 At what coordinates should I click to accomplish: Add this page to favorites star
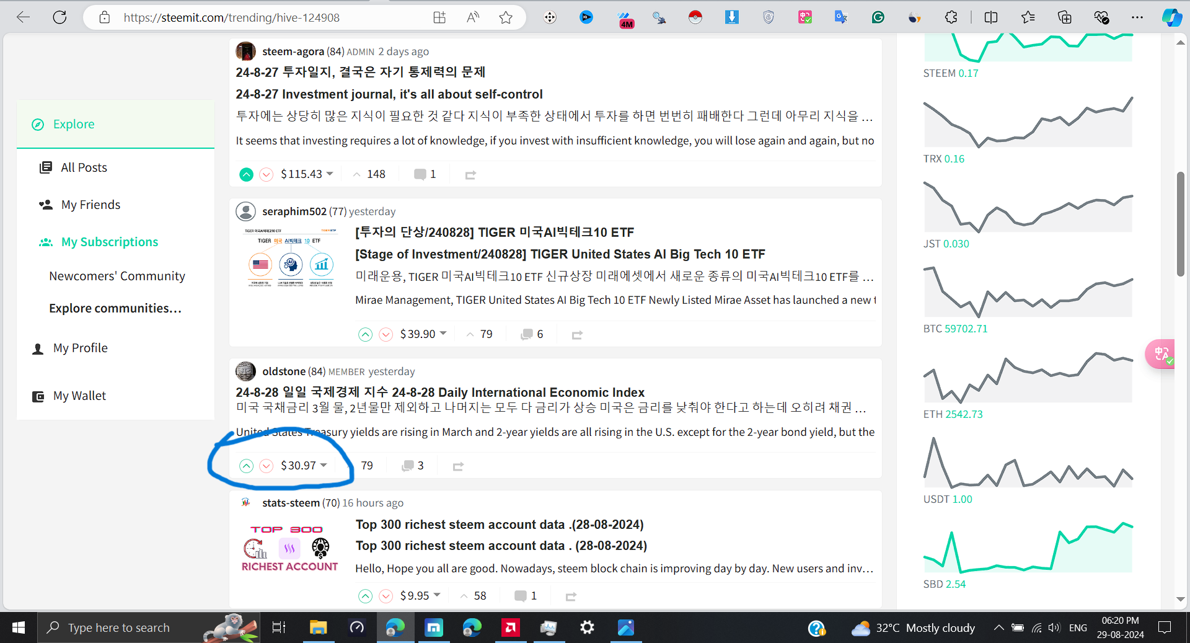pos(506,17)
